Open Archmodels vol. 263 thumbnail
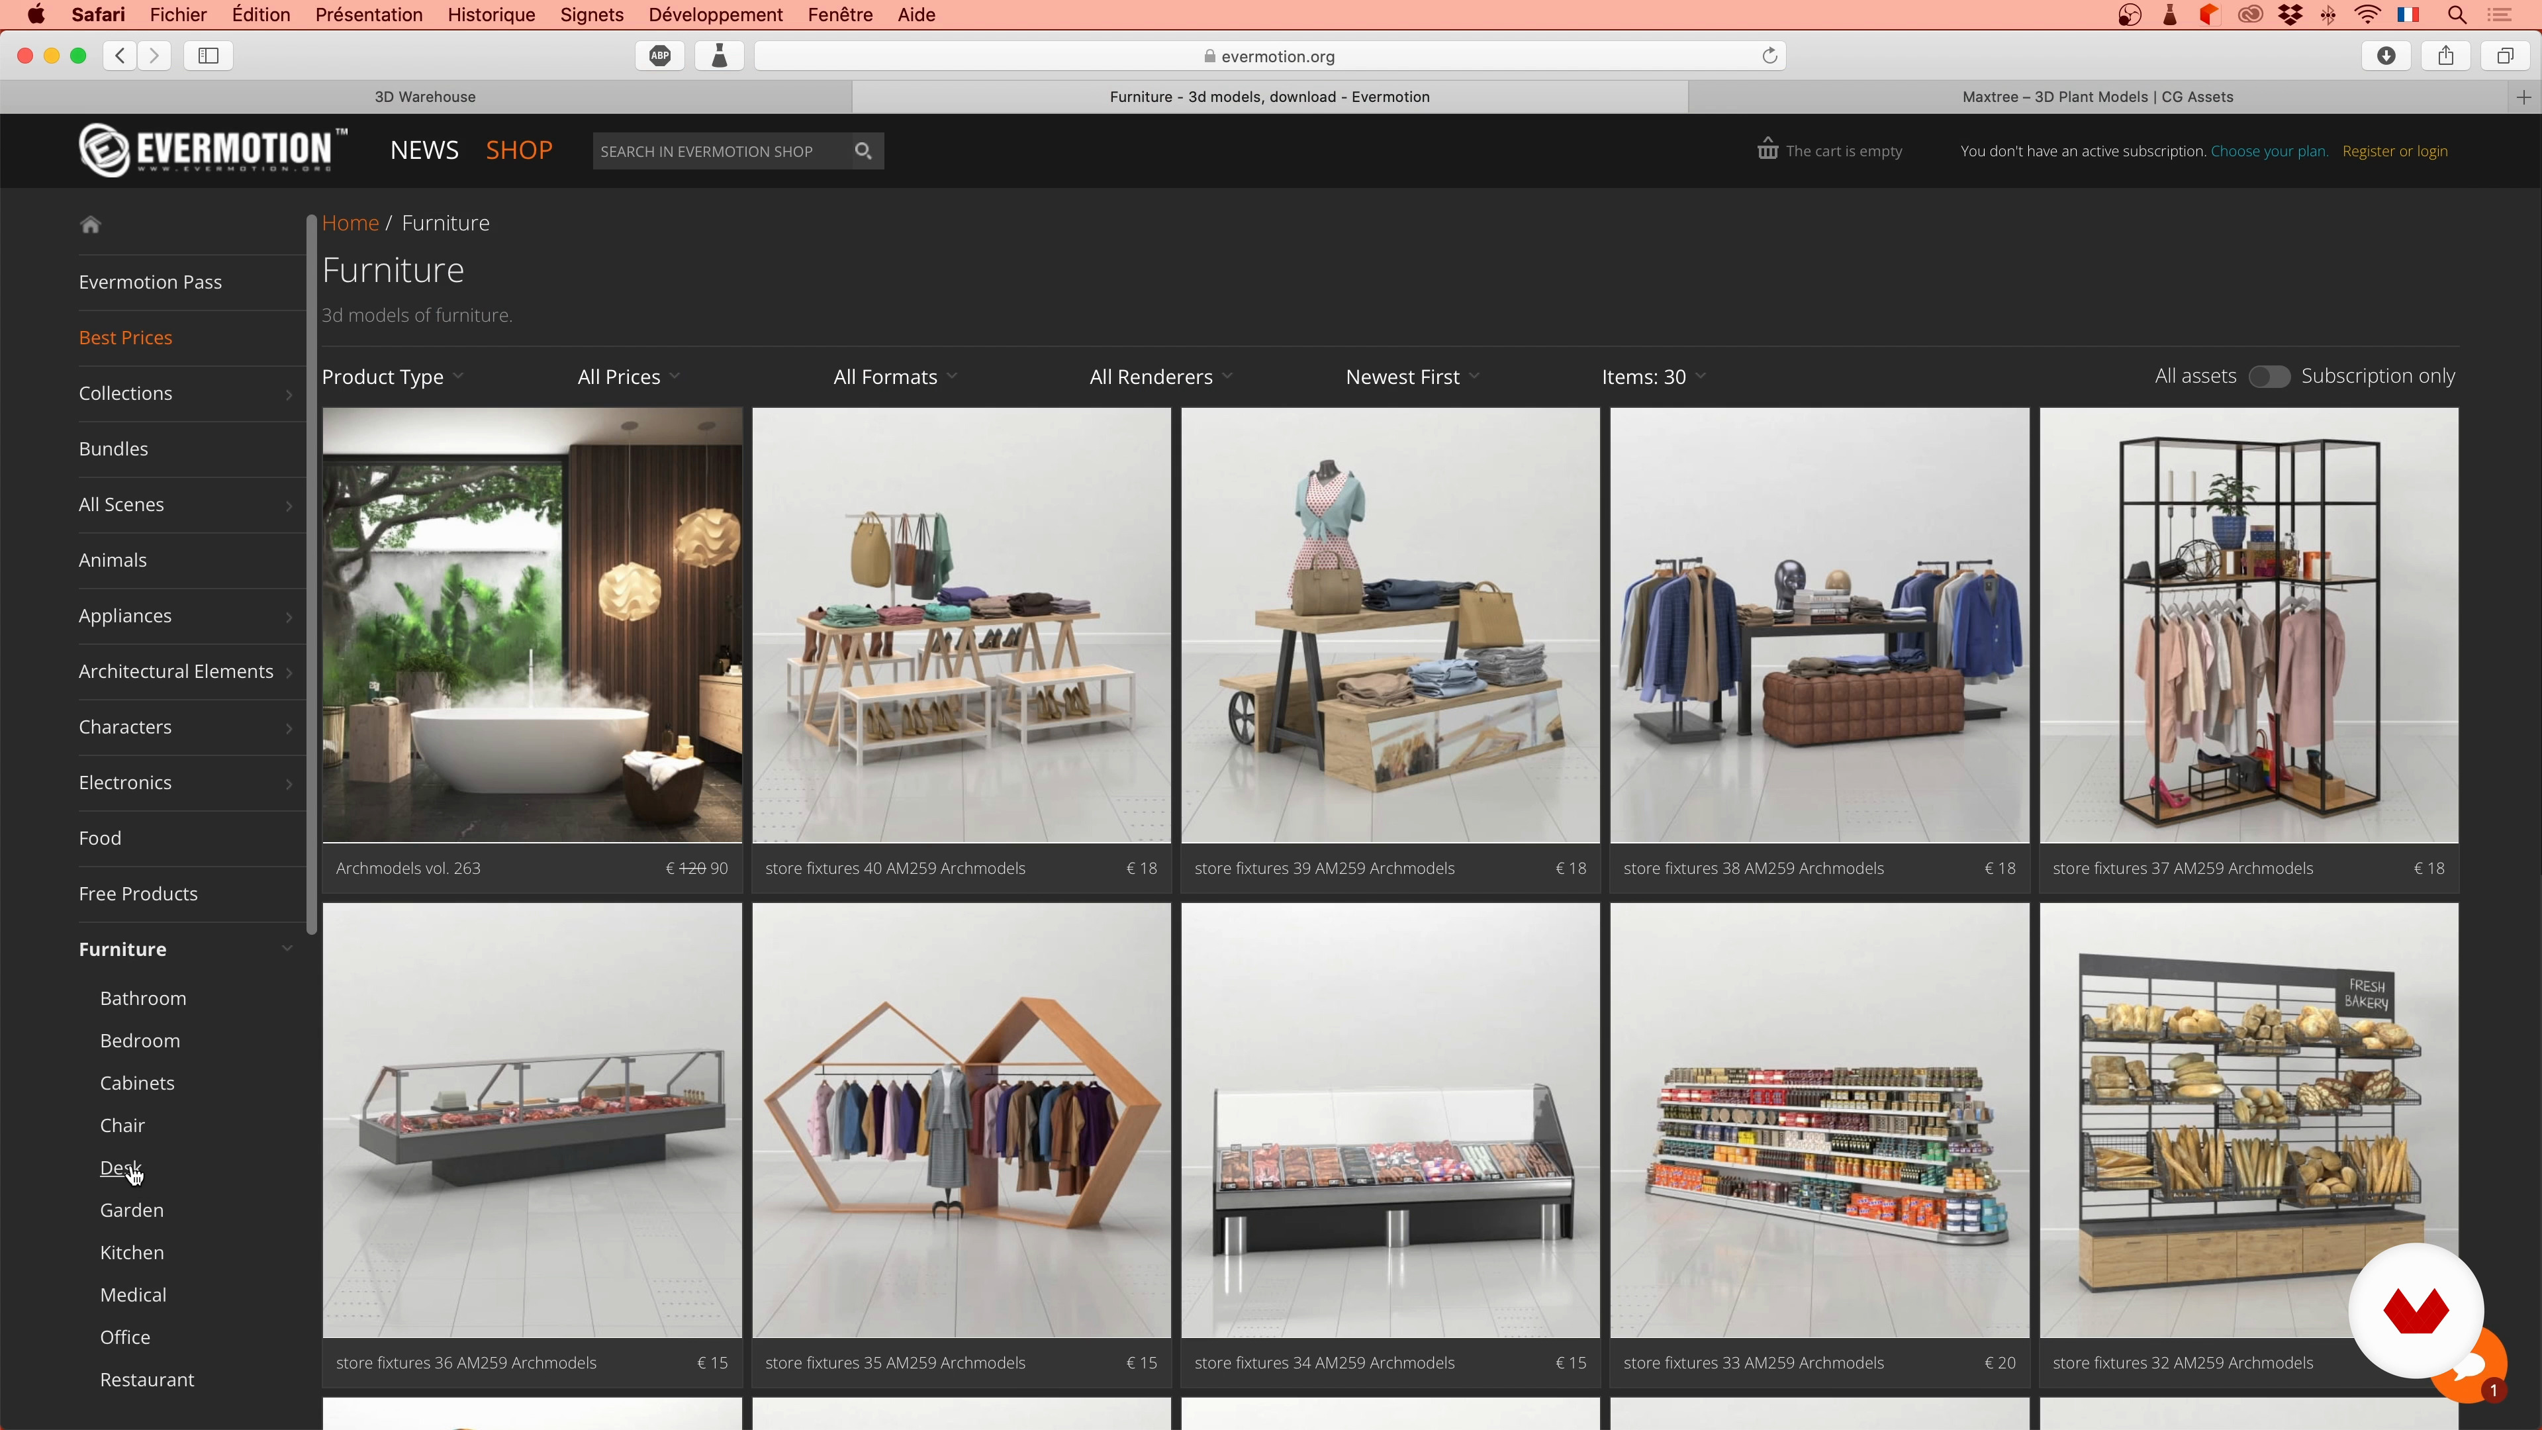 coord(532,625)
